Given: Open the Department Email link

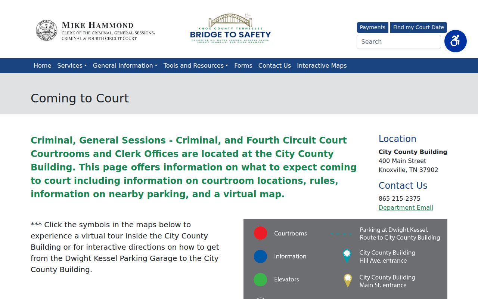Looking at the screenshot, I should click(x=406, y=207).
